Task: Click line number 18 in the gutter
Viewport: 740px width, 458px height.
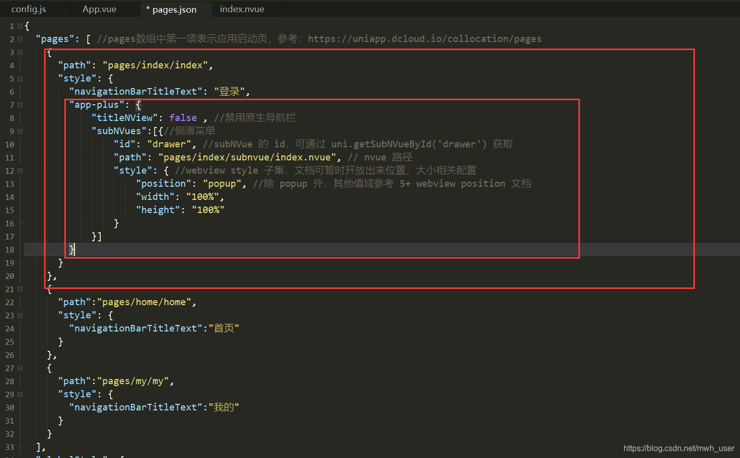Action: point(10,249)
